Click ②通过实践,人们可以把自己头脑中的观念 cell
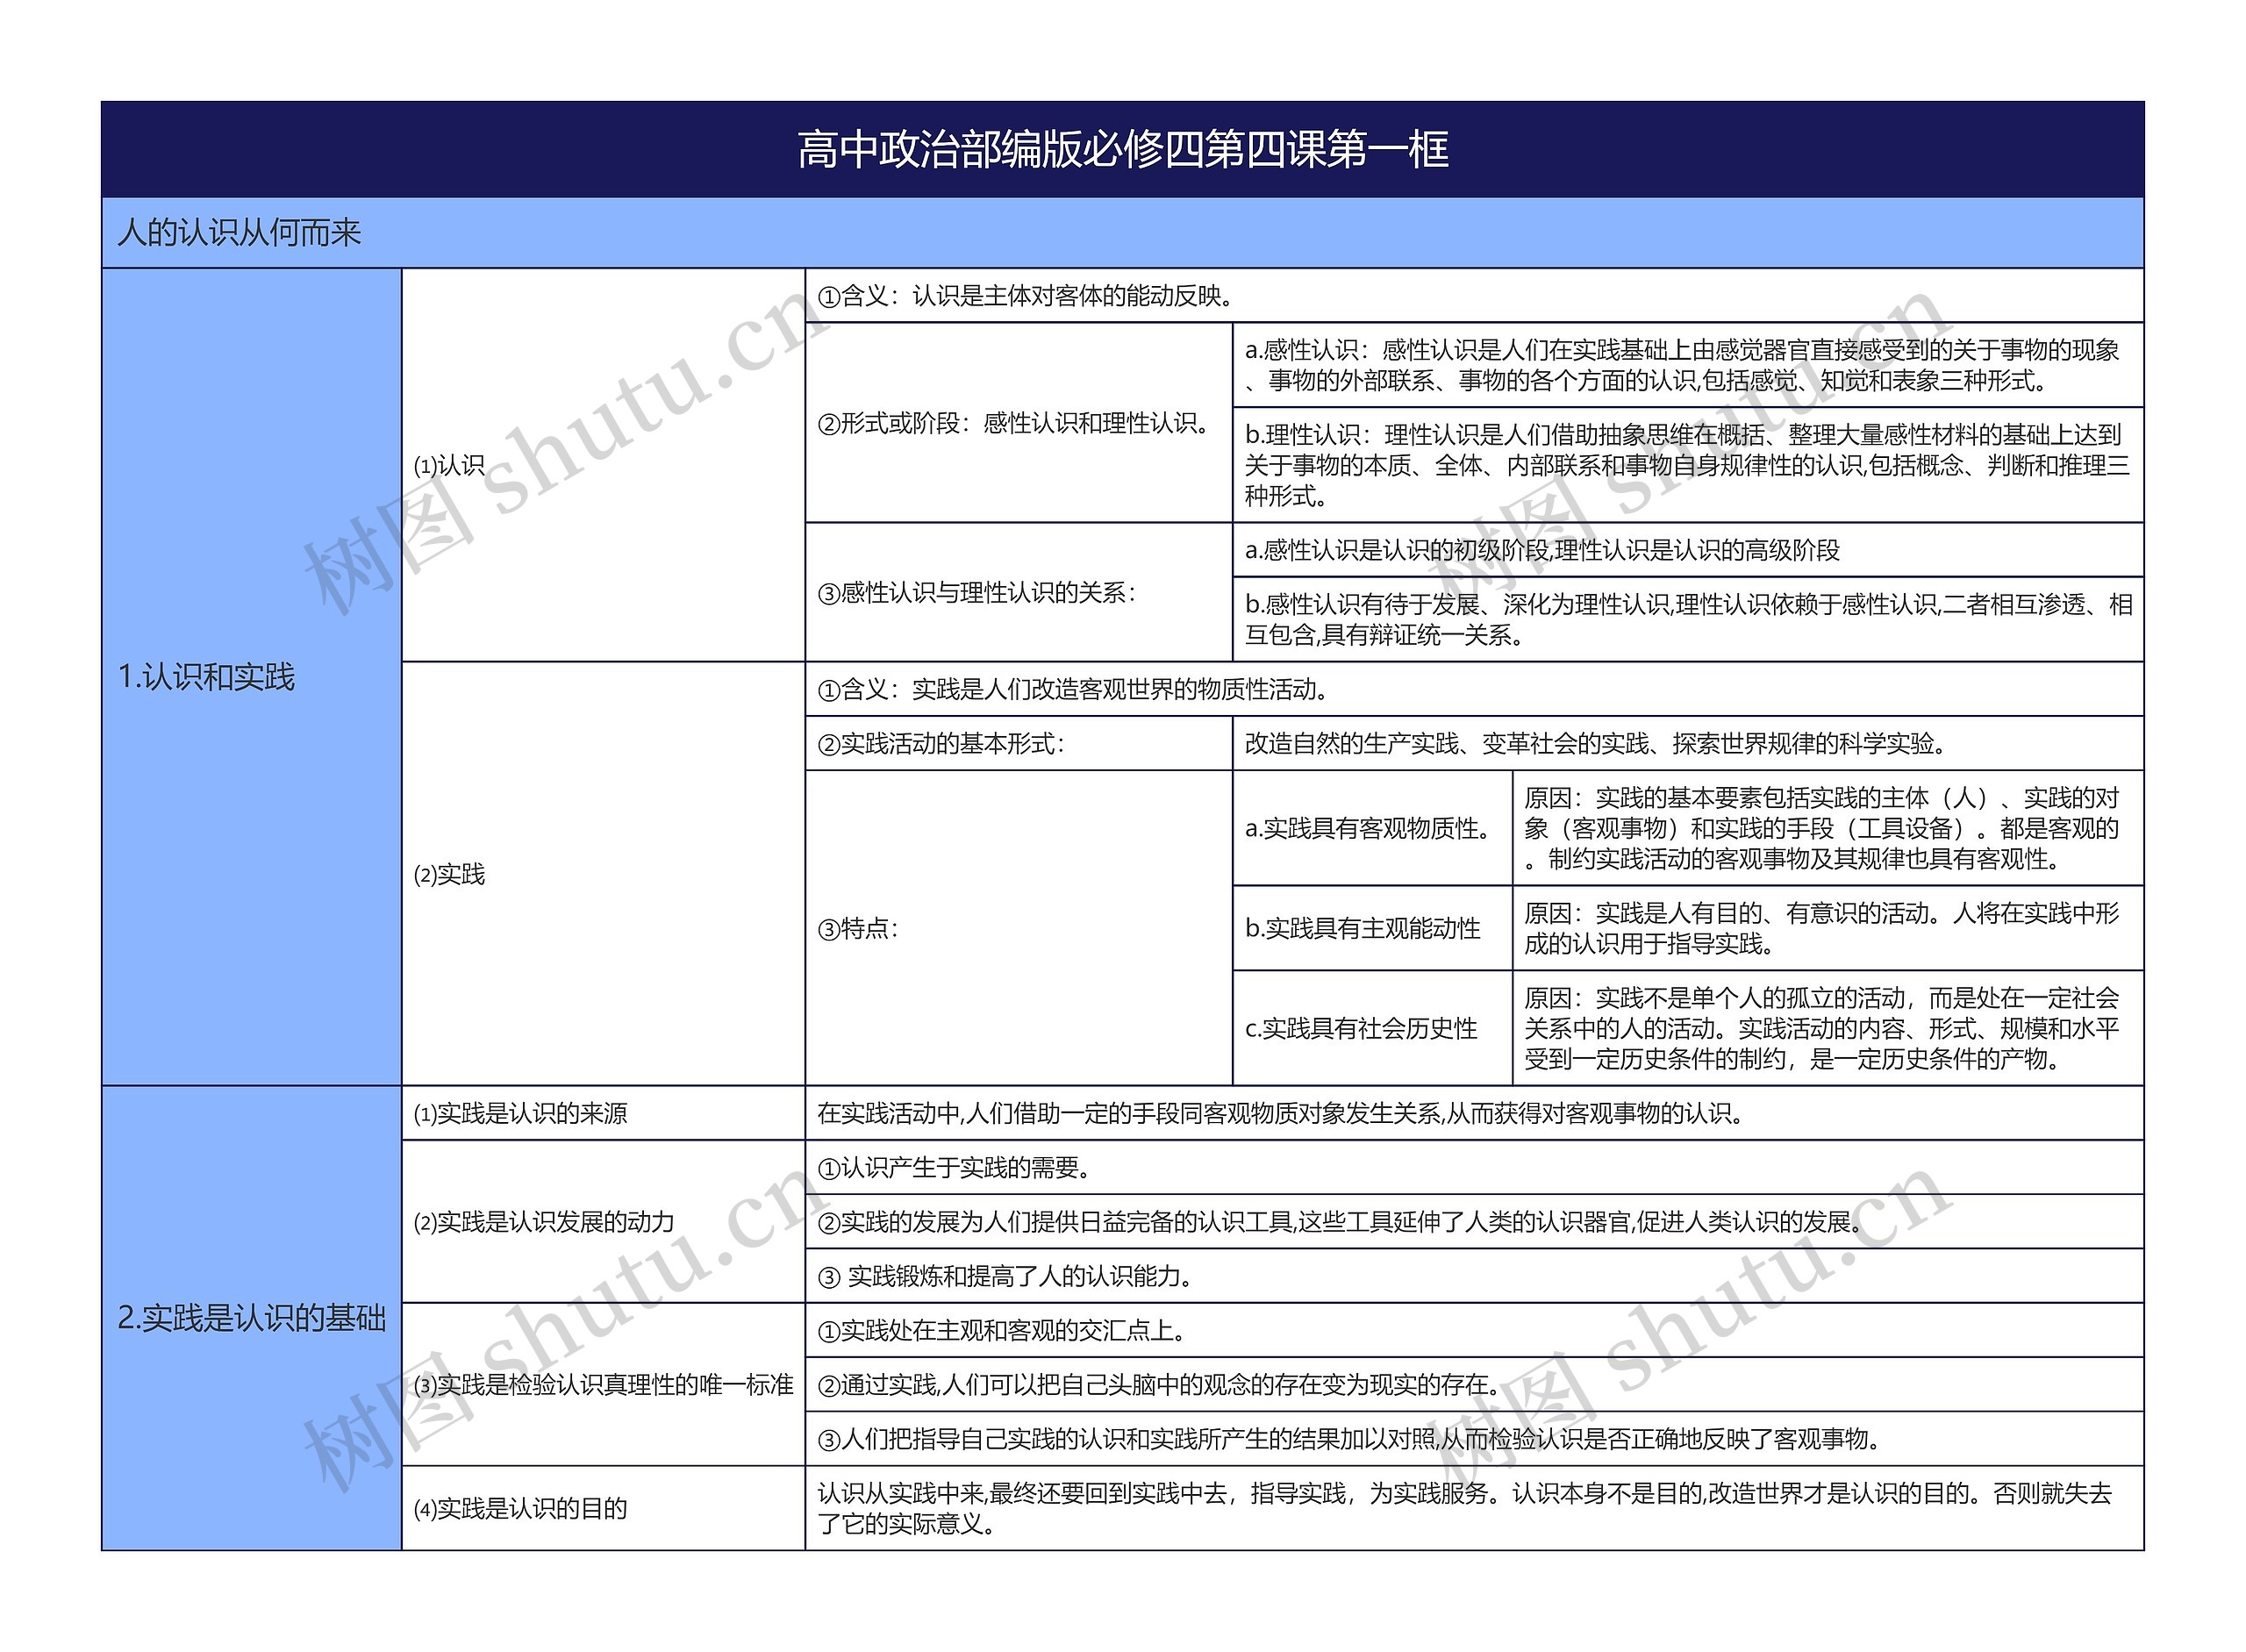Image resolution: width=2246 pixels, height=1652 pixels. coord(1474,1384)
